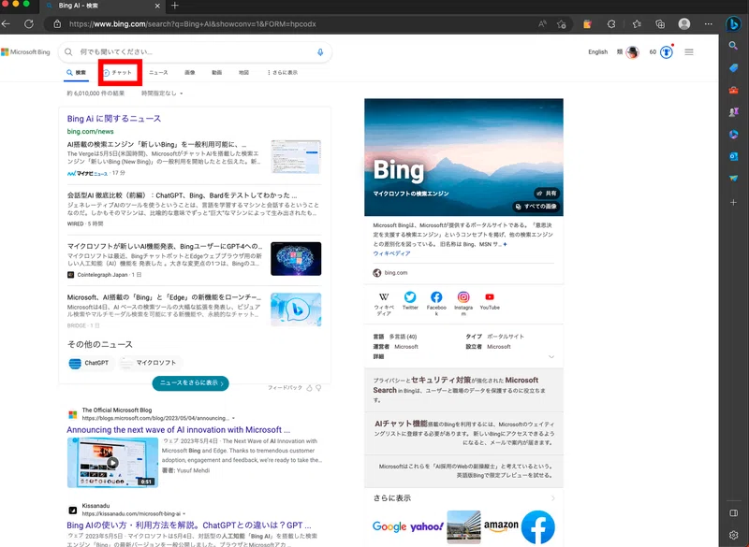Click the Edge sidebar Search icon
Image resolution: width=749 pixels, height=547 pixels.
click(x=733, y=46)
